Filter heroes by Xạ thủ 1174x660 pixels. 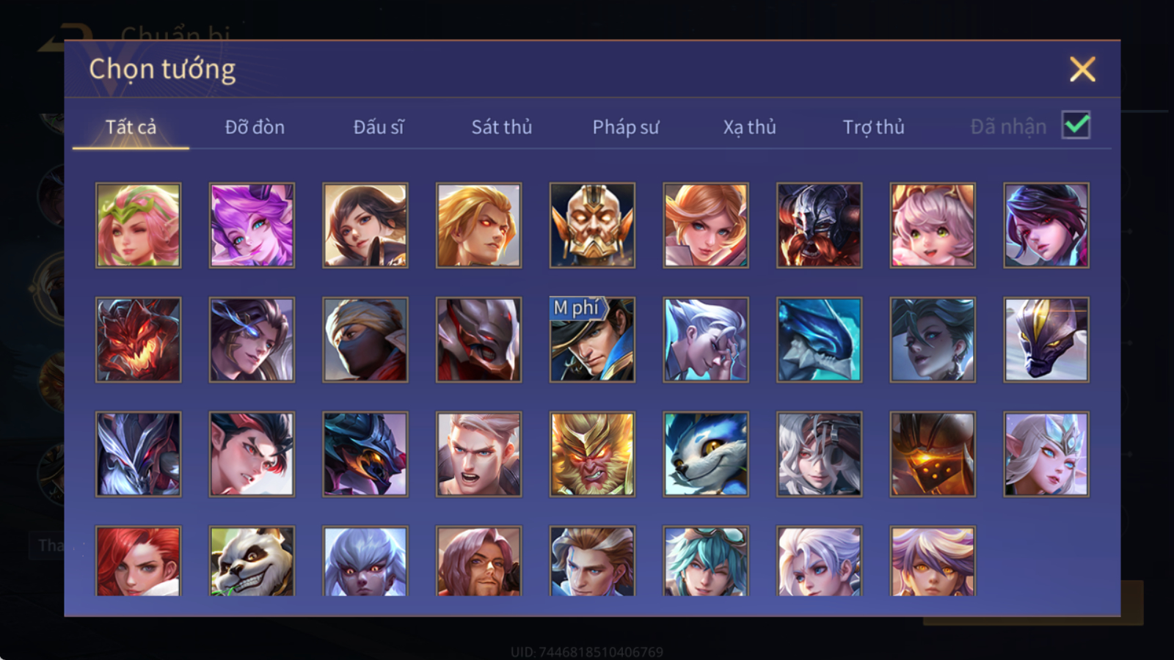(749, 127)
